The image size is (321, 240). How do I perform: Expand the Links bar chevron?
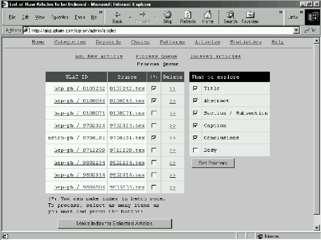(302, 12)
